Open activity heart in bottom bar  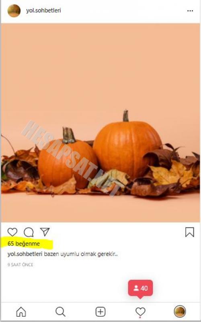(x=140, y=312)
